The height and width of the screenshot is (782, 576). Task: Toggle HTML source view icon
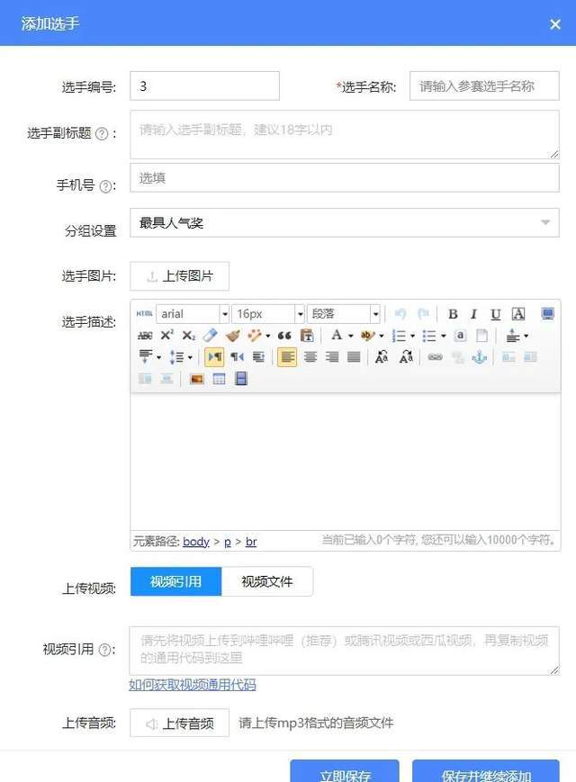point(144,314)
